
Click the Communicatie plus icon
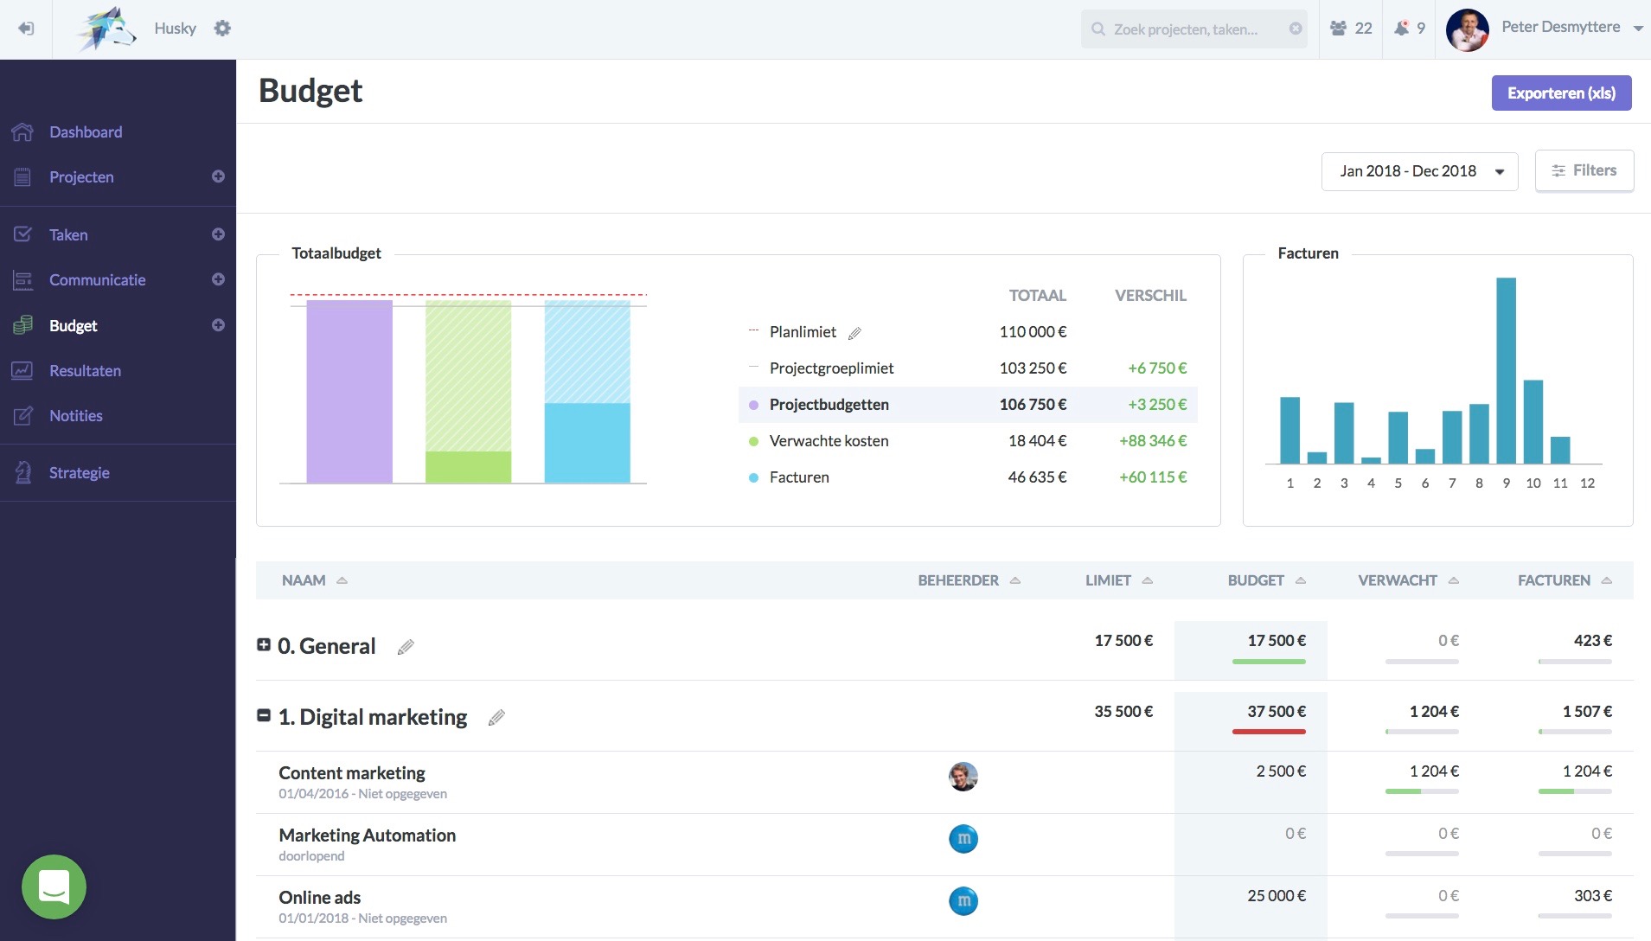tap(218, 279)
